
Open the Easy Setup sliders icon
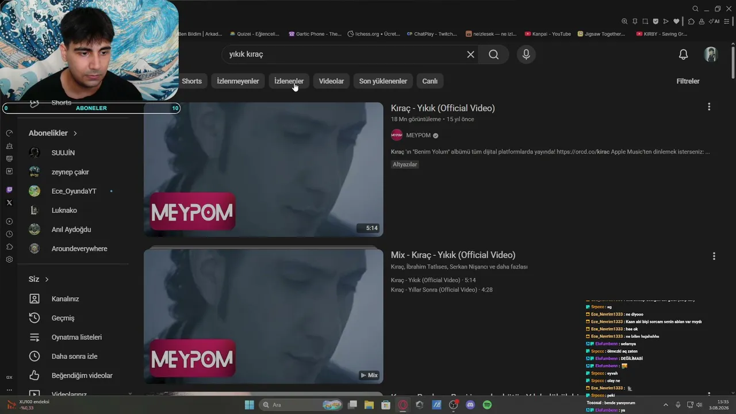(x=727, y=21)
